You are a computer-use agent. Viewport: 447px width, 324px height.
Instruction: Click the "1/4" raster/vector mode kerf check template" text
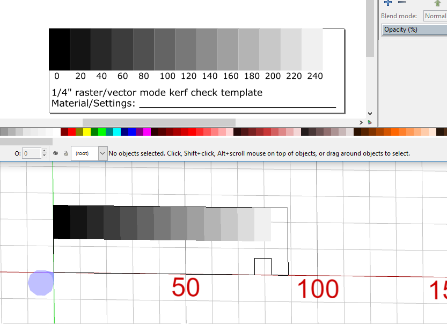[157, 93]
